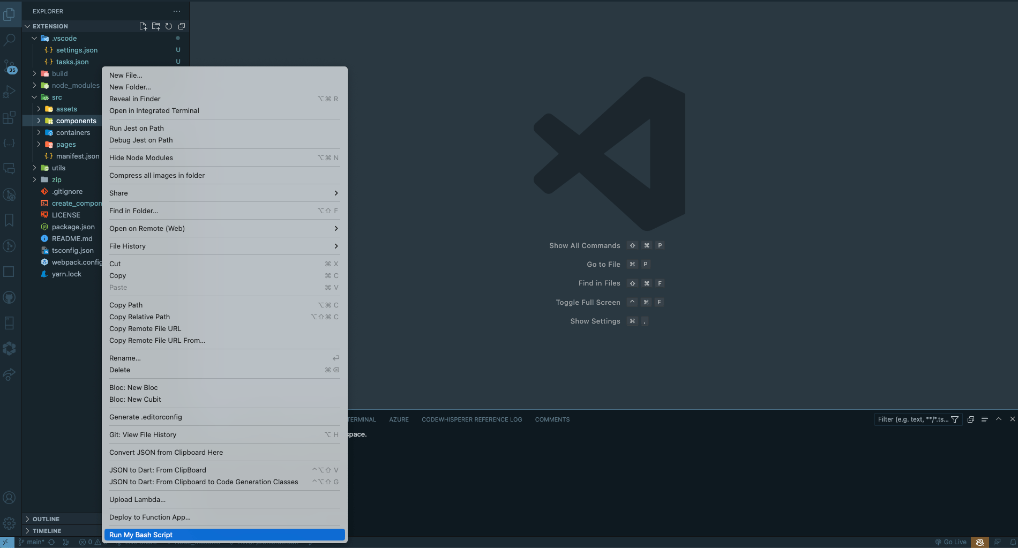1018x548 pixels.
Task: Expand the node_modules folder
Action: (34, 85)
